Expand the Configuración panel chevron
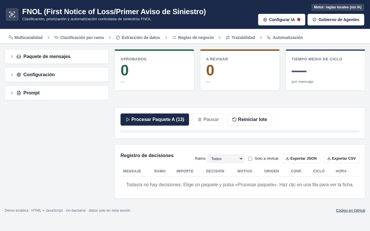370x231 pixels. [x=12, y=75]
